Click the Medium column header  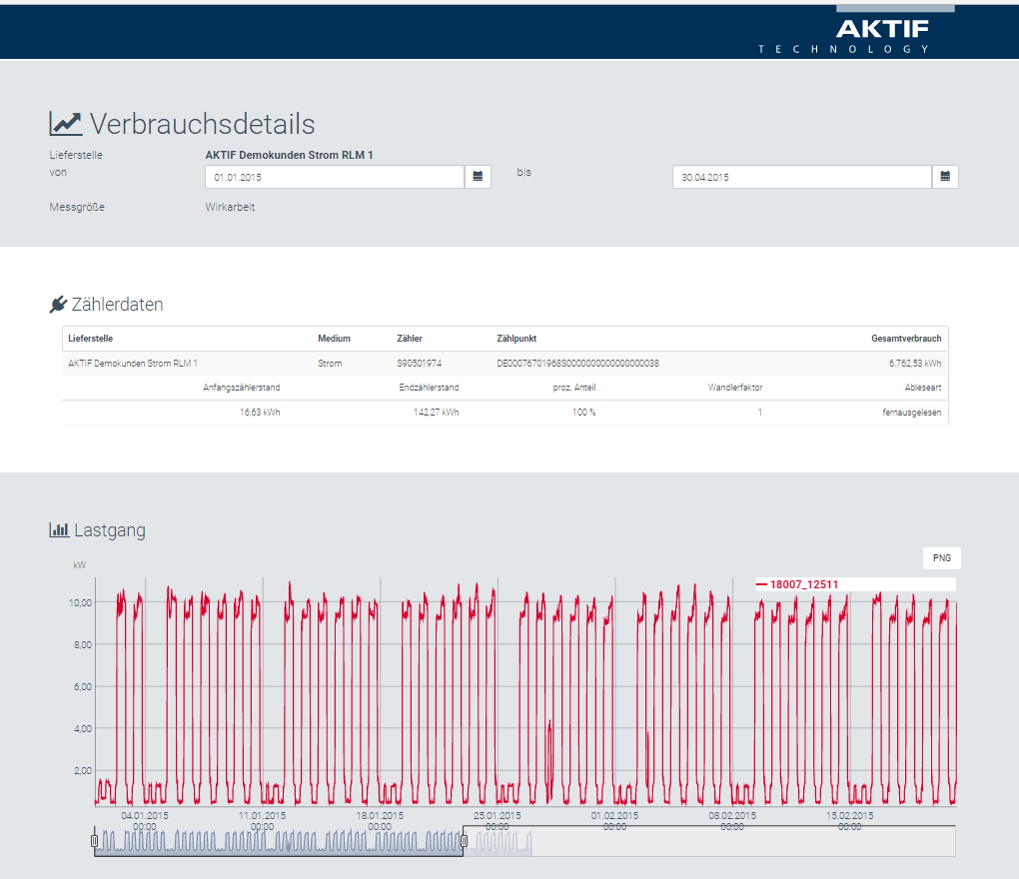click(x=334, y=339)
